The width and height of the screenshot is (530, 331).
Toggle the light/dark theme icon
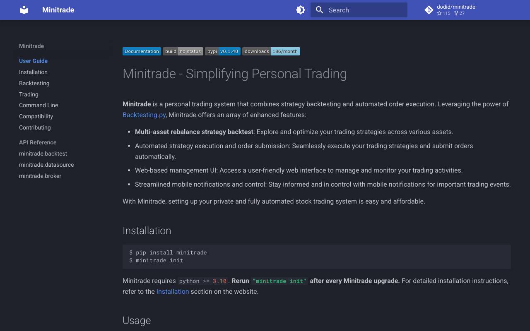pos(301,10)
